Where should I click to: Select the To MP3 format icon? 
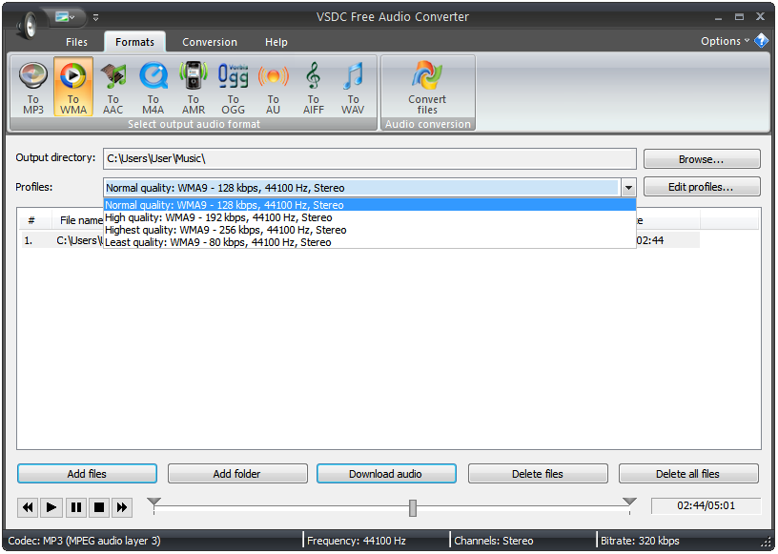(33, 88)
